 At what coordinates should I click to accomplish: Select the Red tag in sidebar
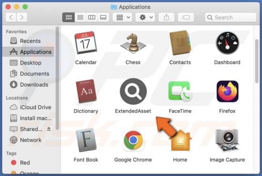pos(29,162)
